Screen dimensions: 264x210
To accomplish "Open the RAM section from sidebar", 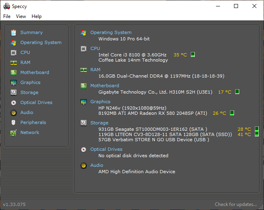I will (x=25, y=62).
